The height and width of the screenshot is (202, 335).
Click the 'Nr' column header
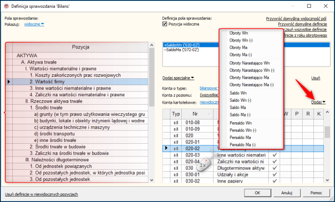198,114
